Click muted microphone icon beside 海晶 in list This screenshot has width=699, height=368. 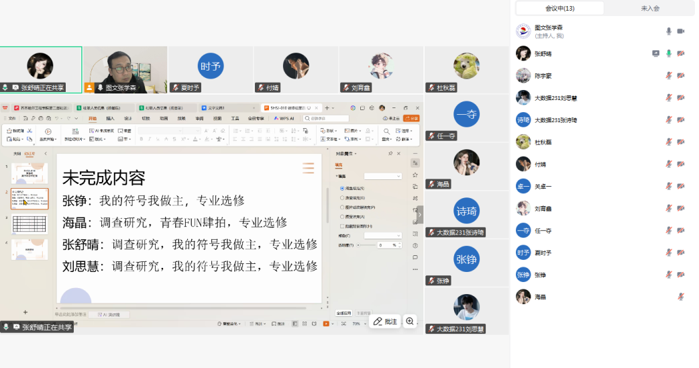(680, 296)
